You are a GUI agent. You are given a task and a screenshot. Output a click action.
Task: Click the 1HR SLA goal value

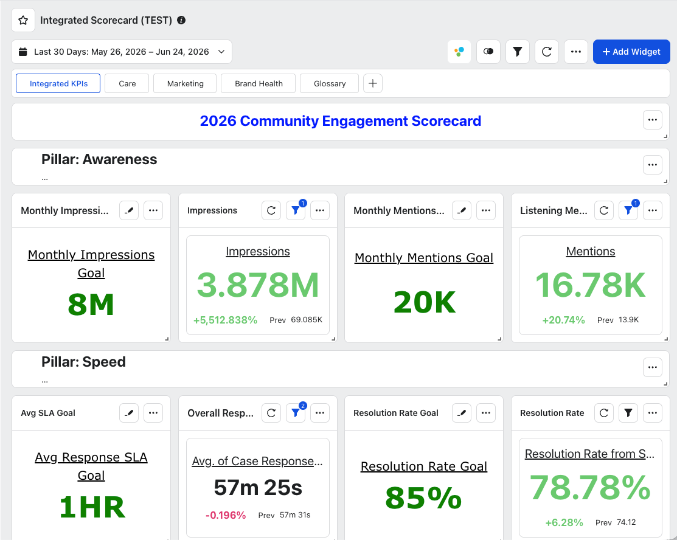pos(91,507)
